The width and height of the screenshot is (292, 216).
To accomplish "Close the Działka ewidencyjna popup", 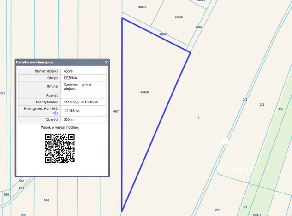I will [106, 62].
